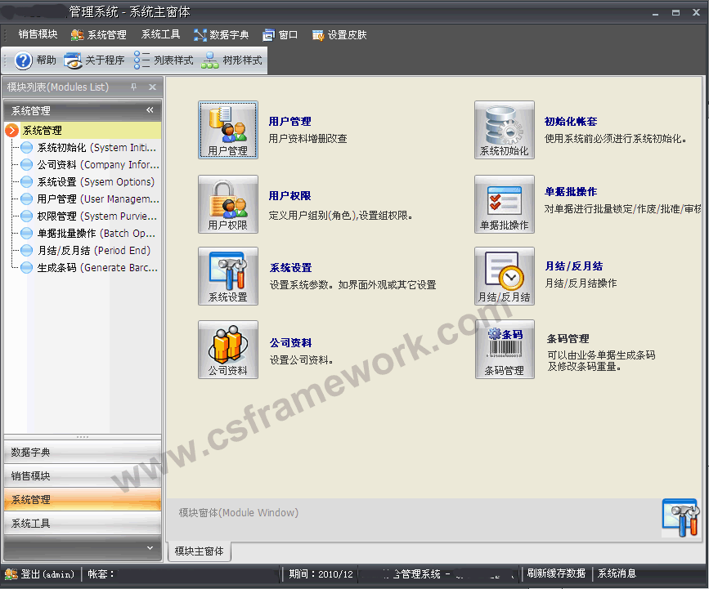Switch to 树形样式 tree view
The height and width of the screenshot is (589, 709).
pyautogui.click(x=232, y=60)
